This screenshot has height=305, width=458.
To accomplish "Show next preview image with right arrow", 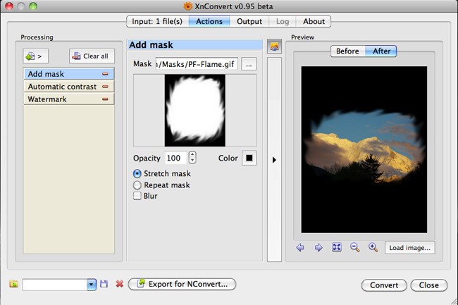I will pyautogui.click(x=318, y=248).
